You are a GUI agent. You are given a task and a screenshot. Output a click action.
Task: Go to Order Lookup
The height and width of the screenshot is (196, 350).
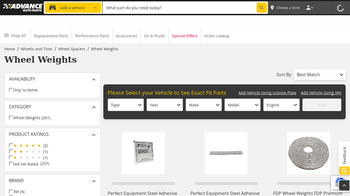[x=217, y=36]
